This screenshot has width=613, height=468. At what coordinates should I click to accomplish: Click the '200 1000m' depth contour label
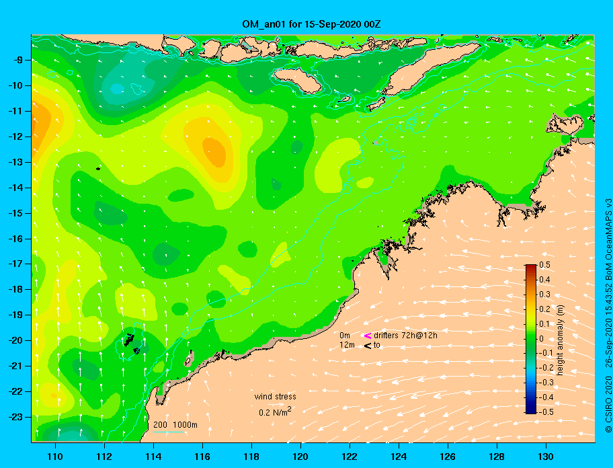[175, 424]
